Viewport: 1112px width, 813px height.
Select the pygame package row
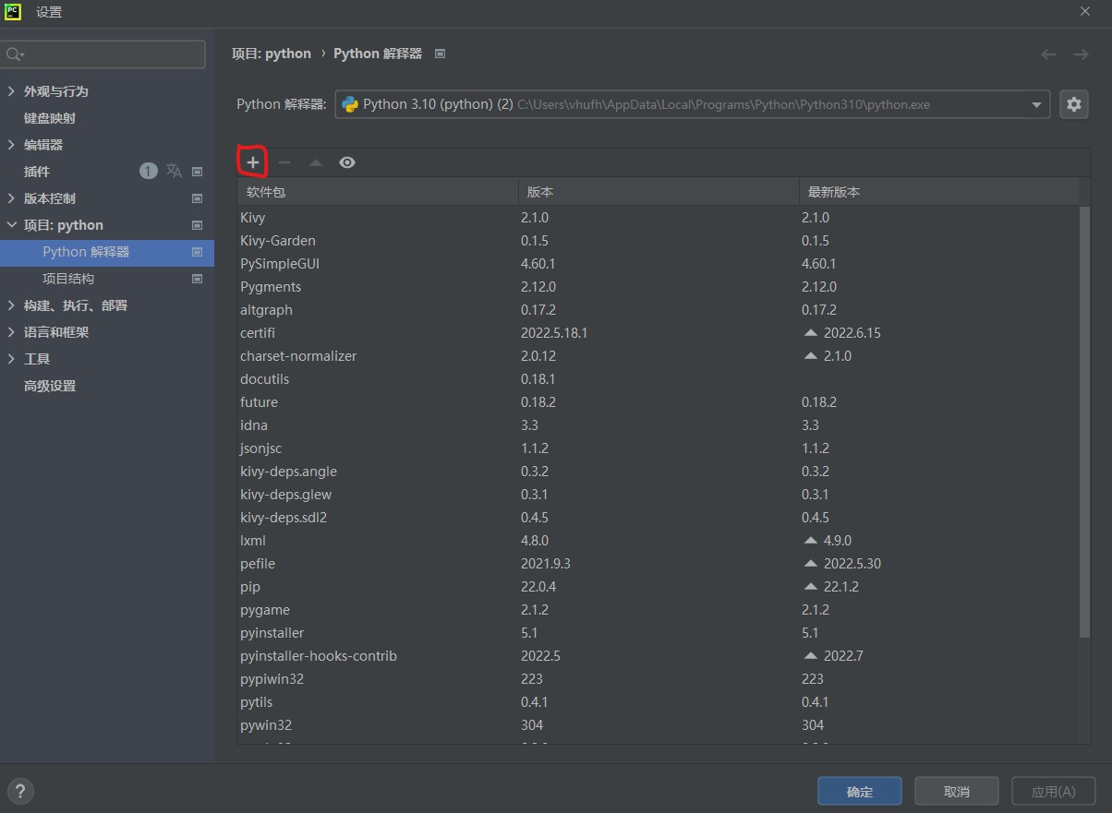coord(658,610)
